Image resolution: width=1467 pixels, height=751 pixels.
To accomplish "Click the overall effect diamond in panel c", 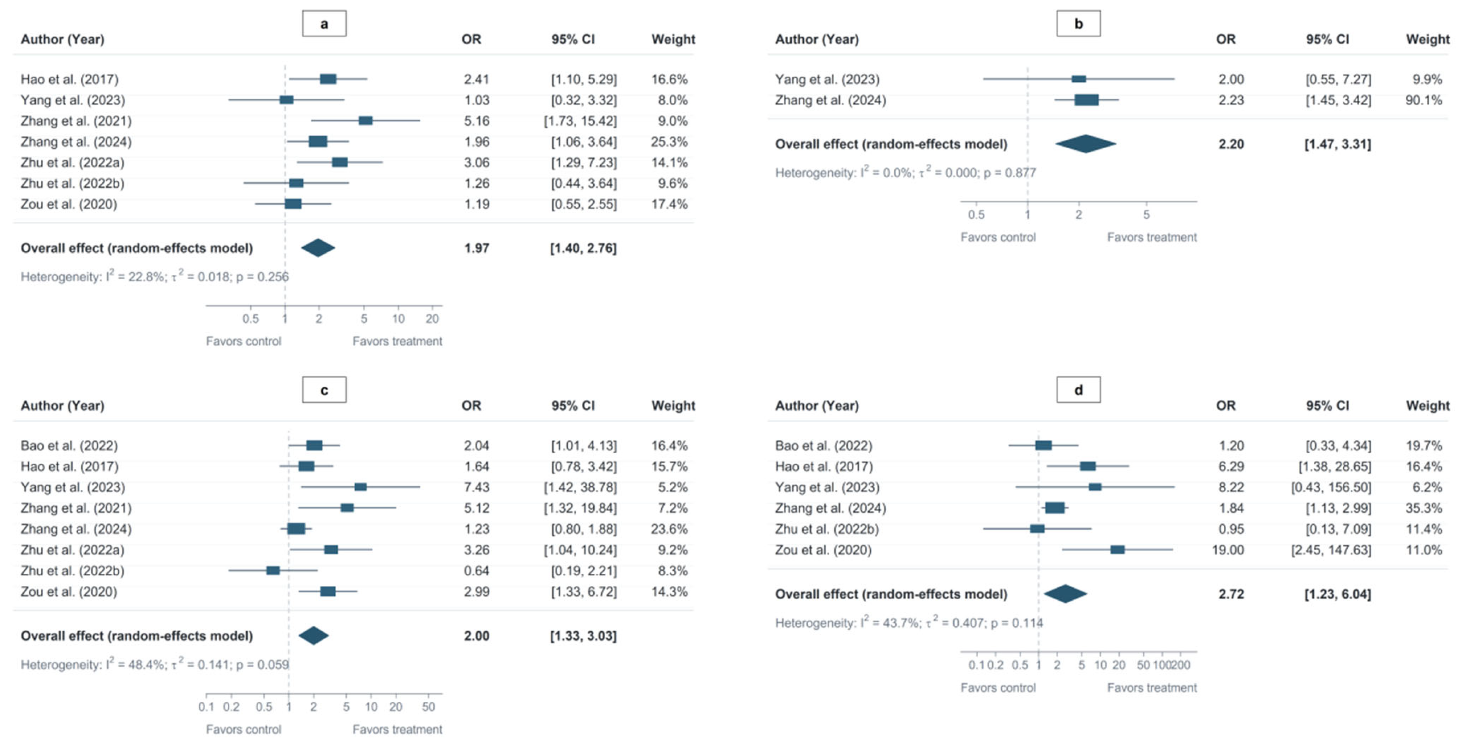I will (314, 635).
